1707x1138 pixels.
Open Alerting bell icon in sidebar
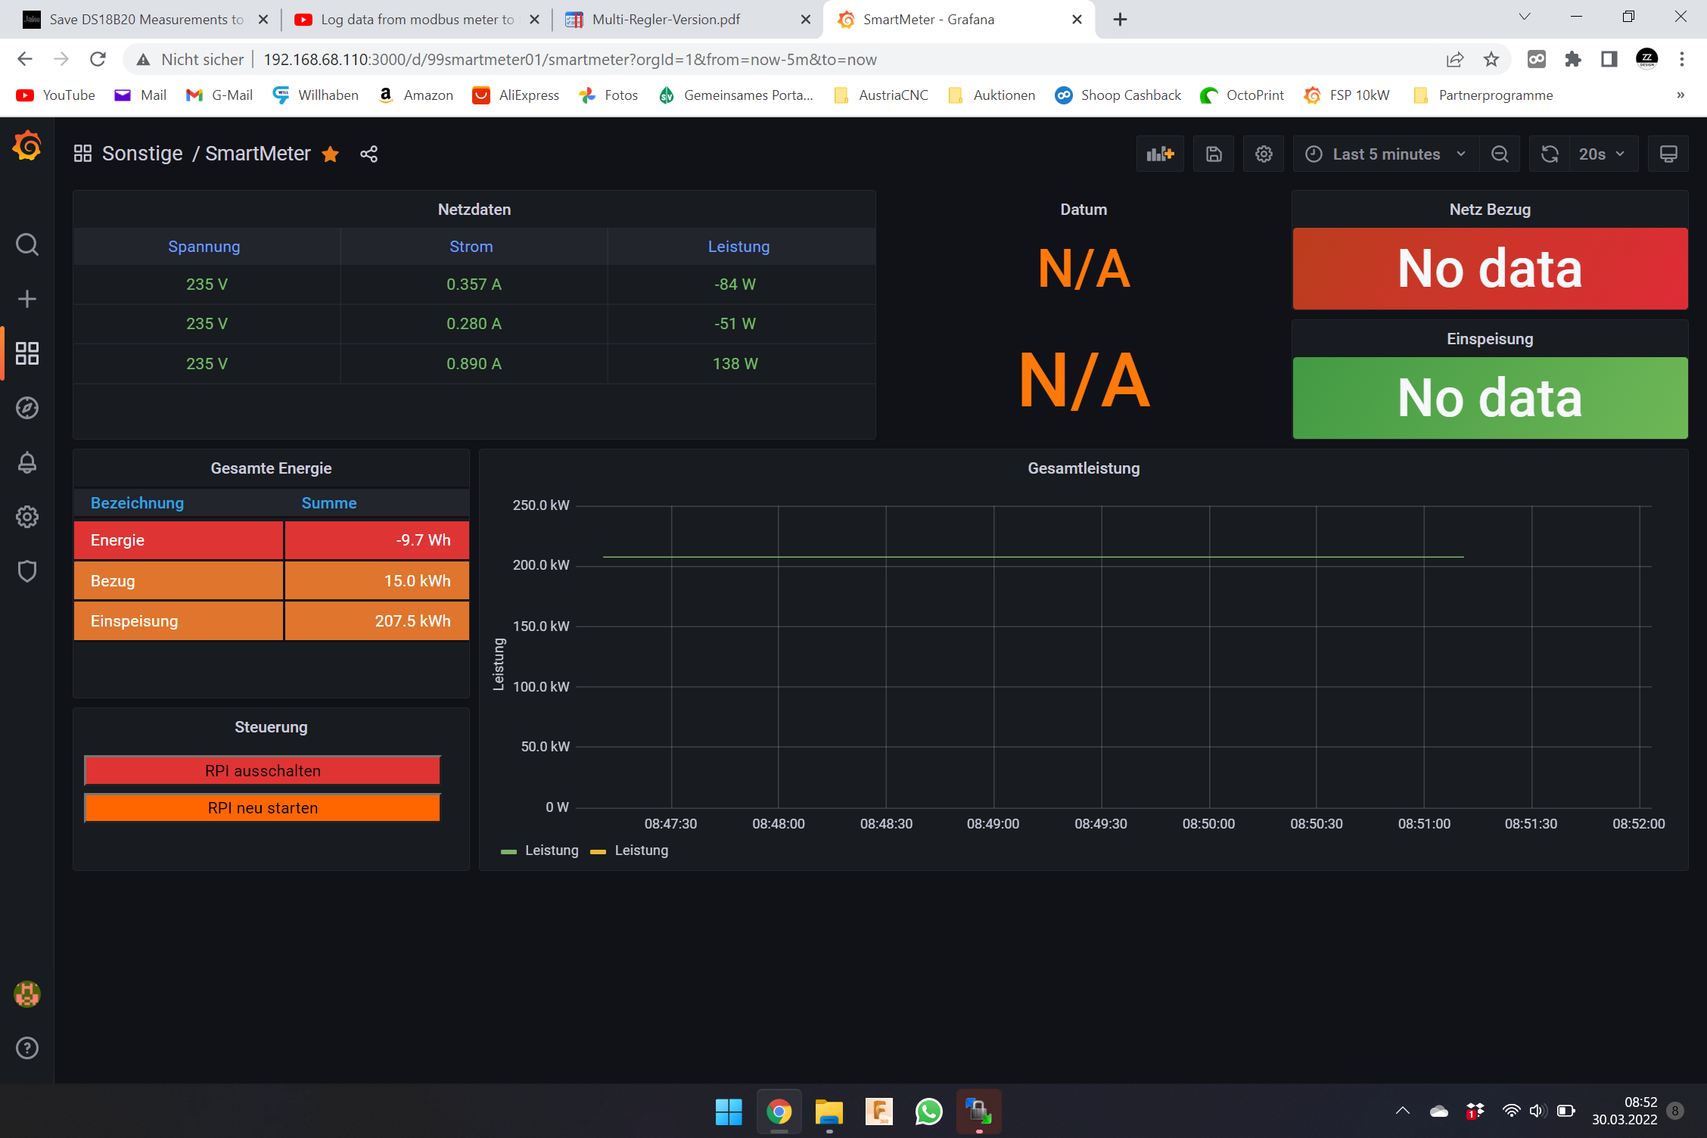(x=27, y=462)
